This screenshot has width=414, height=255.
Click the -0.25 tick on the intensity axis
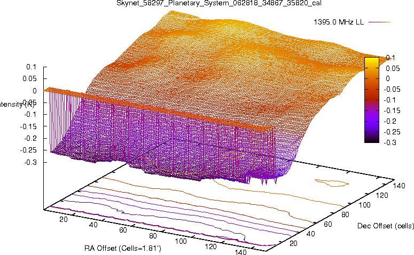(28, 150)
